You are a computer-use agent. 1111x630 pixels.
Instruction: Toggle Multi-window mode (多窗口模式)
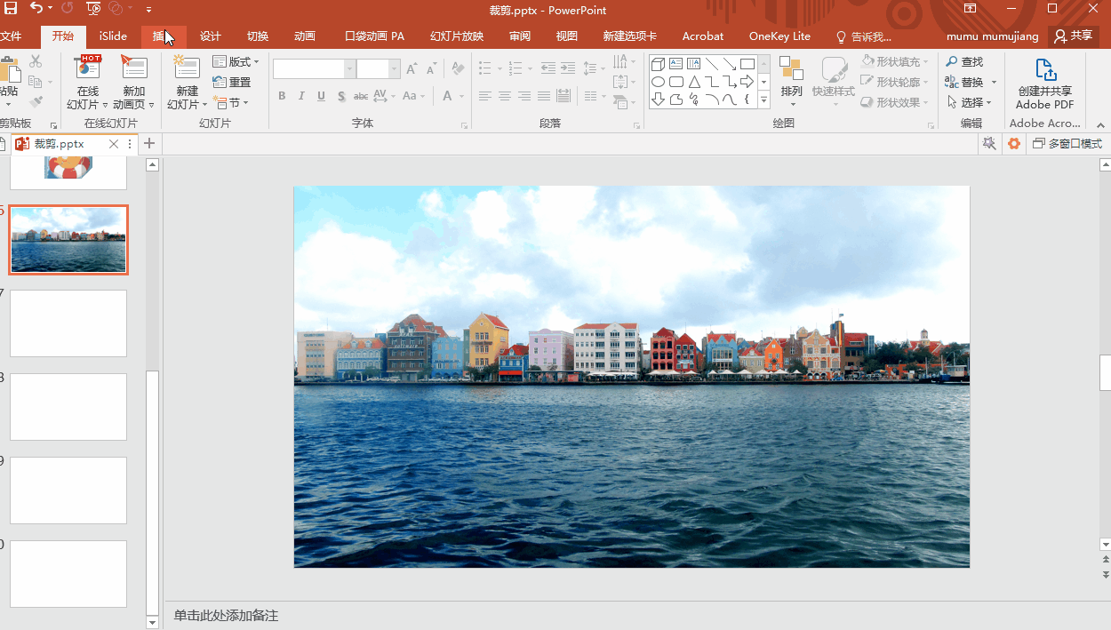[1067, 144]
